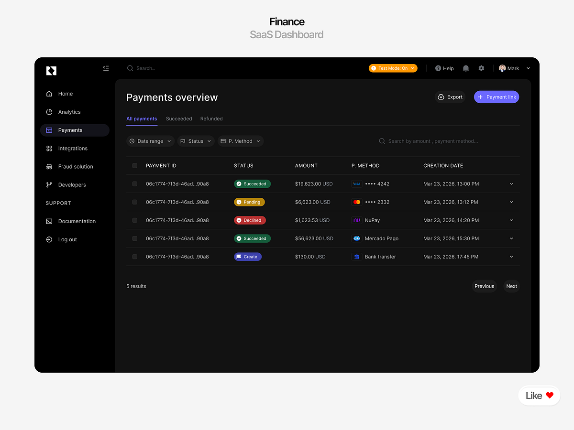The height and width of the screenshot is (430, 574).
Task: Expand the 13:12 PM payment row
Action: pos(511,202)
